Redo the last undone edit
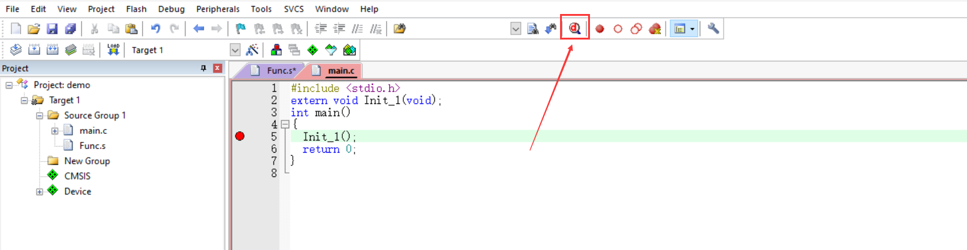This screenshot has height=250, width=967. (174, 29)
